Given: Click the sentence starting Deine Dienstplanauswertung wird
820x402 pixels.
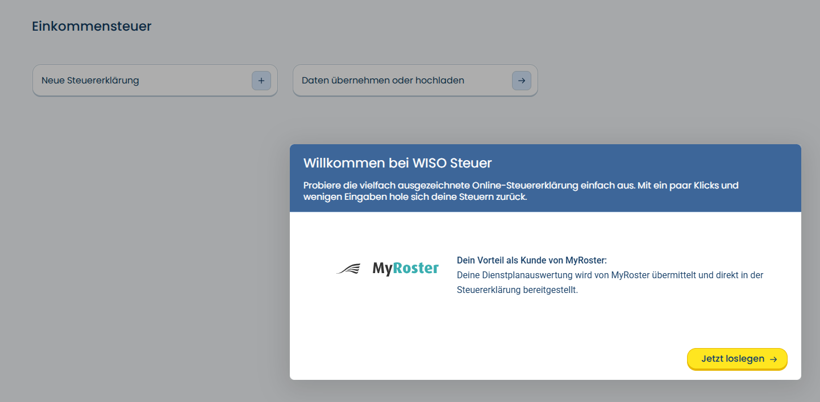Looking at the screenshot, I should [x=610, y=282].
